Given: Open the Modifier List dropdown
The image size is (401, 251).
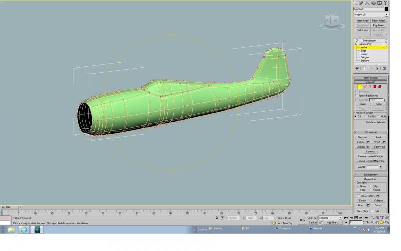Looking at the screenshot, I should pos(371,15).
